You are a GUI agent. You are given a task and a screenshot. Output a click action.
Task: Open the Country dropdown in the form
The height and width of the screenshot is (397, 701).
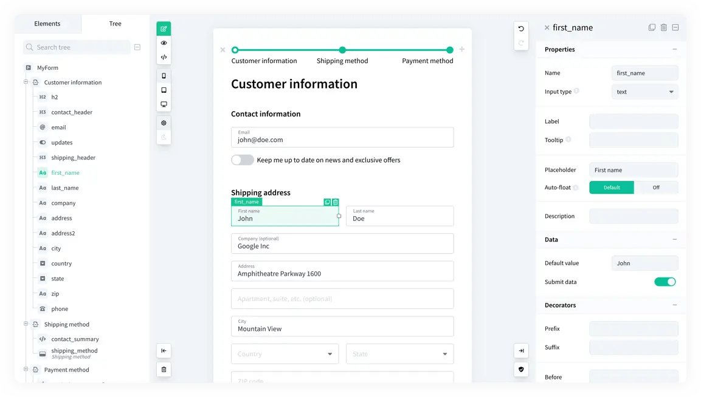click(285, 353)
